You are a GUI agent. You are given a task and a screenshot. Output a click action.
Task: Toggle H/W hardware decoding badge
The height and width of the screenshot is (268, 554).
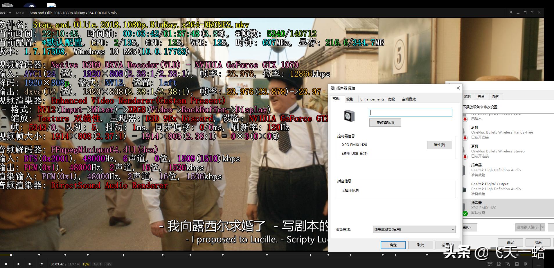click(x=86, y=264)
